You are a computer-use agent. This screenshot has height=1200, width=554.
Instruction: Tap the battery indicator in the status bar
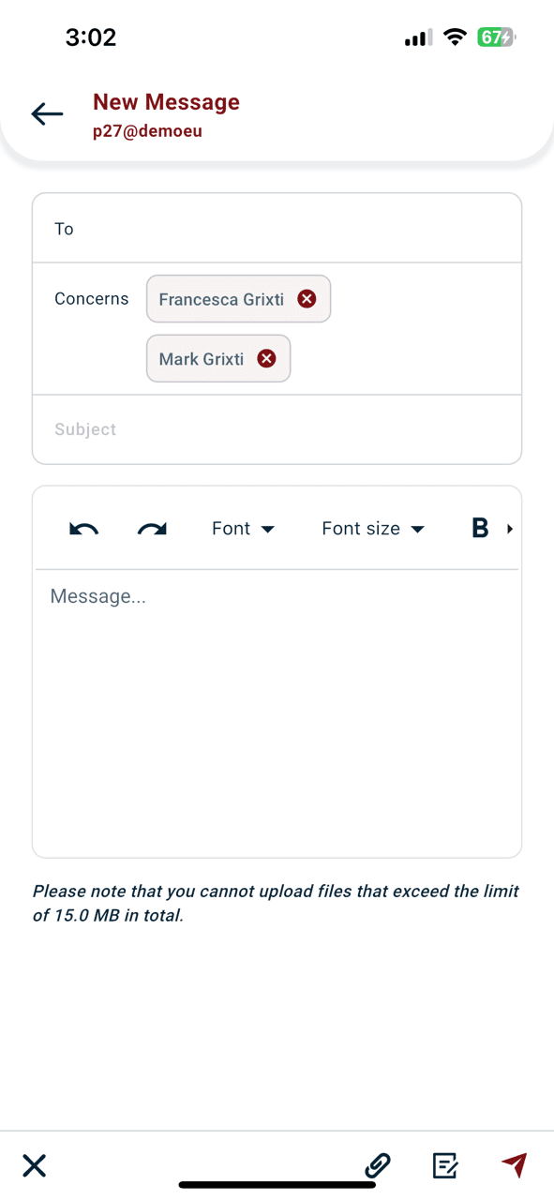click(496, 37)
